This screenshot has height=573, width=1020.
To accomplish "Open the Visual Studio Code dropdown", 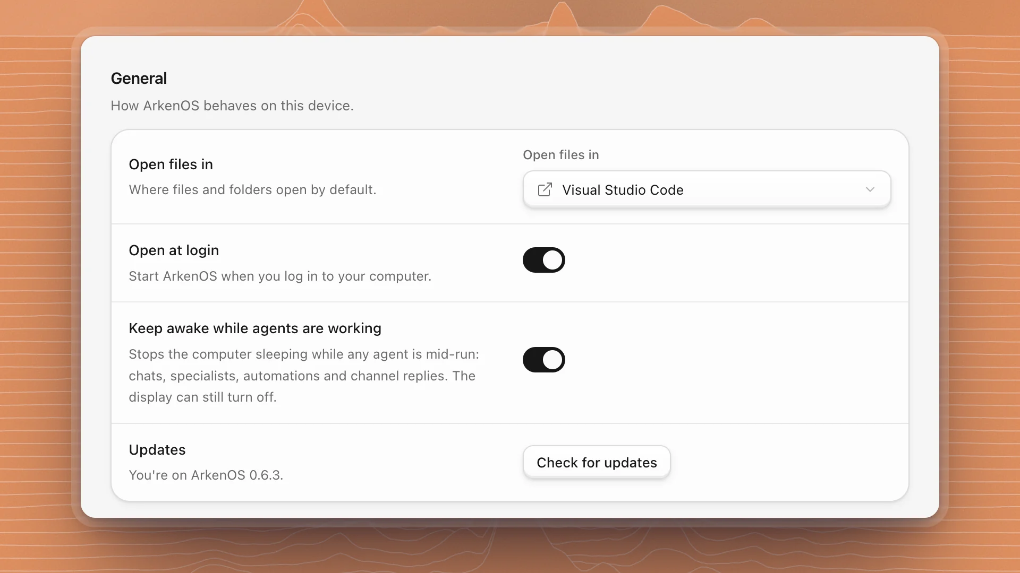I will 707,189.
